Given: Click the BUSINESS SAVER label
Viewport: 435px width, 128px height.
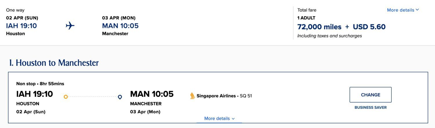Looking at the screenshot, I should (371, 107).
